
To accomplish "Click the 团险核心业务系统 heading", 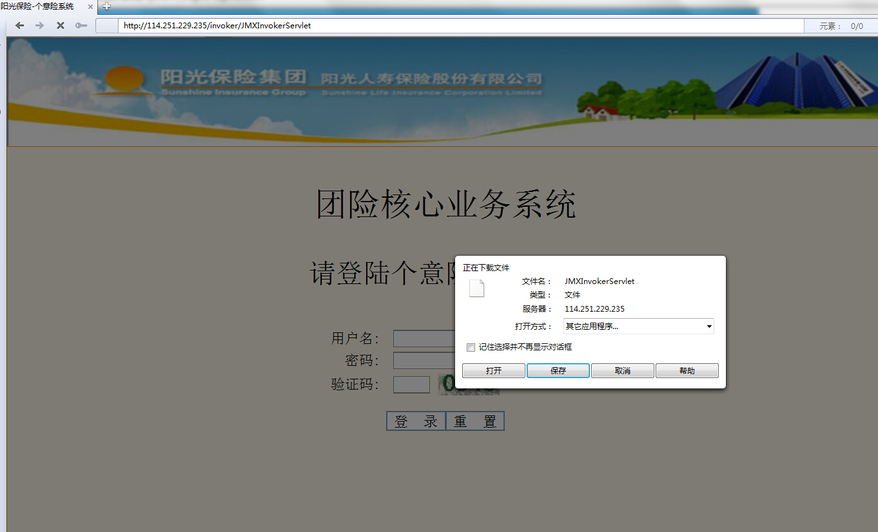I will (x=445, y=205).
